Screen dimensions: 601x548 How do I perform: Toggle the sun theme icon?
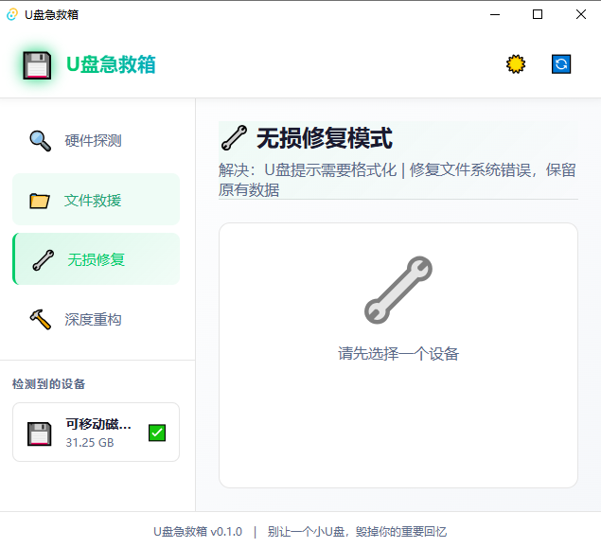515,64
